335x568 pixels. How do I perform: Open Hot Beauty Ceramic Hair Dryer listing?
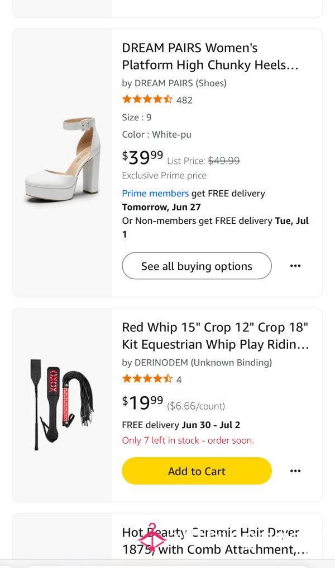click(214, 541)
